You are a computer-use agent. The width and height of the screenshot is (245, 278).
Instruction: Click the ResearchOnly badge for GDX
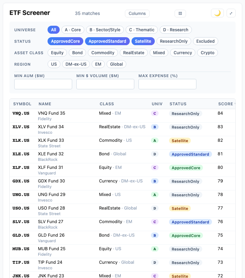[185, 181]
